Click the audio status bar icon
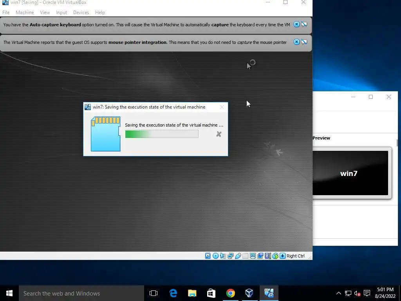Viewport: 401px width, 301px height. (x=223, y=256)
